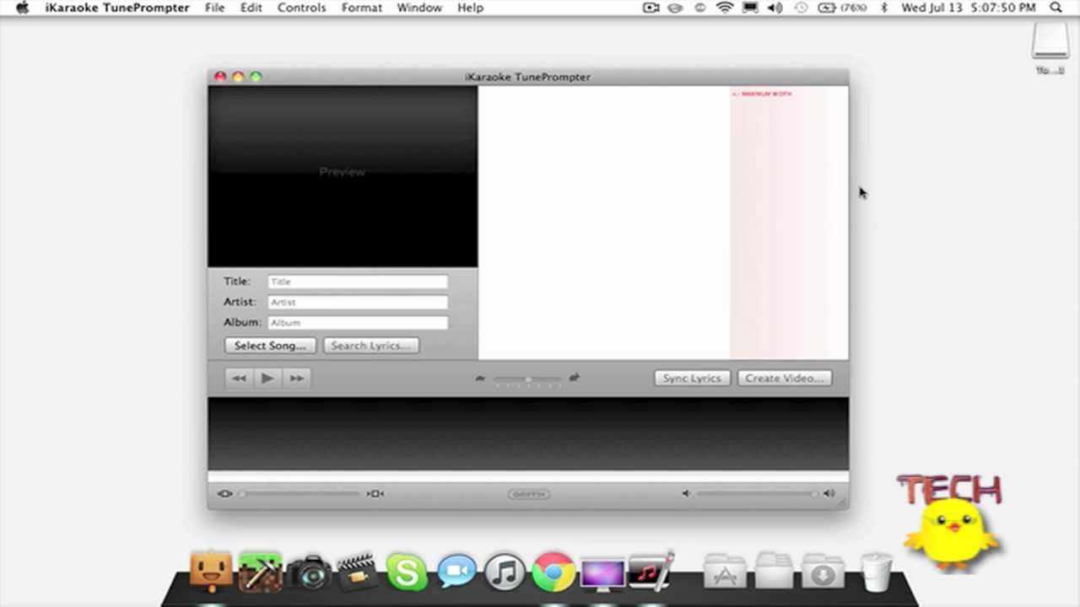Click Search Lyrics button

(x=370, y=346)
